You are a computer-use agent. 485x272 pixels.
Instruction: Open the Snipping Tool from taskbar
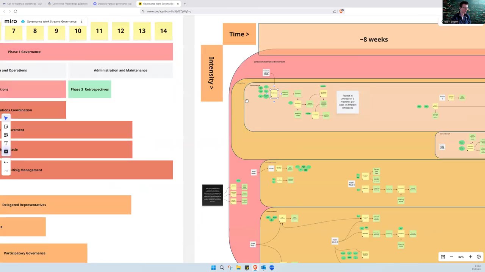click(x=230, y=267)
